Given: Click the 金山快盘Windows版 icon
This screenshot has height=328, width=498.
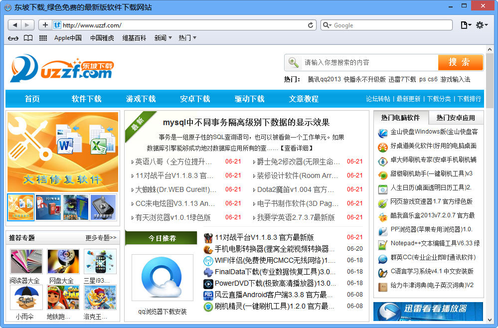Looking at the screenshot, I should tap(383, 133).
